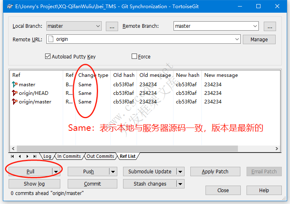Viewport: 290px width, 204px height.
Task: Click the Old hash column header
Action: (124, 75)
